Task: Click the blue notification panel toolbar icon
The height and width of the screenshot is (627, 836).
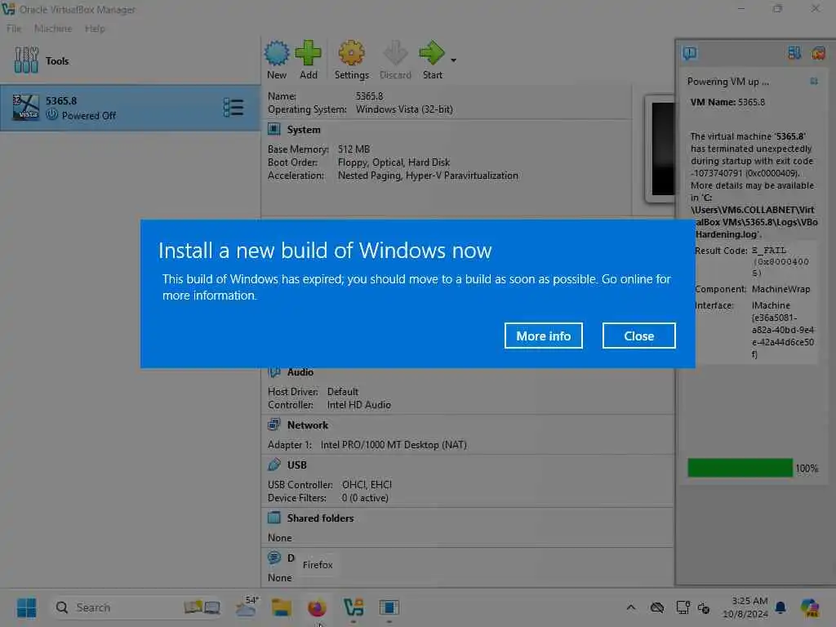Action: [794, 53]
